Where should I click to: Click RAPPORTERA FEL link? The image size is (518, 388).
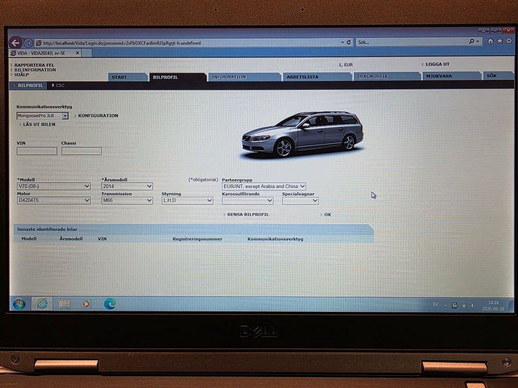[x=35, y=65]
